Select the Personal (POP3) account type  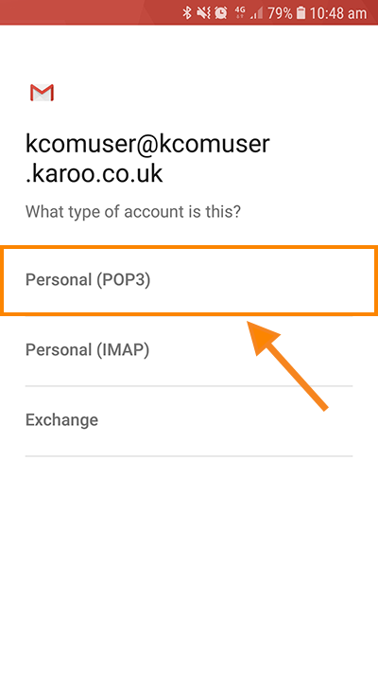coord(189,280)
